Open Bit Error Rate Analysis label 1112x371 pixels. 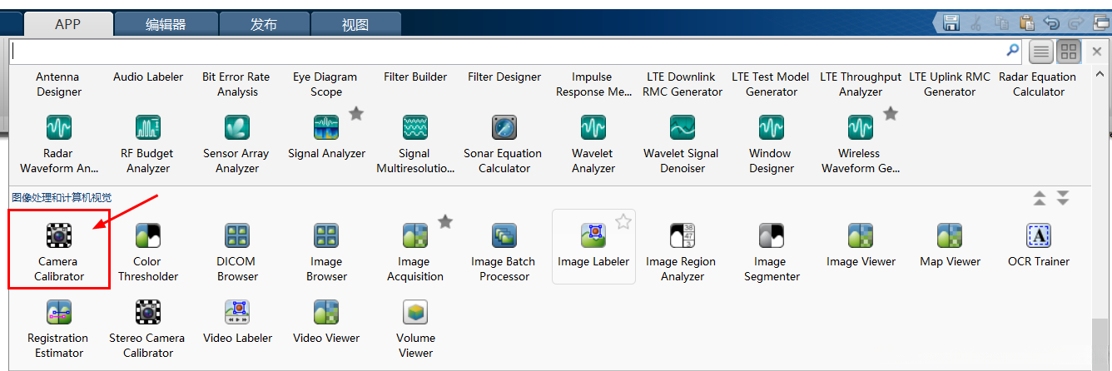[236, 84]
